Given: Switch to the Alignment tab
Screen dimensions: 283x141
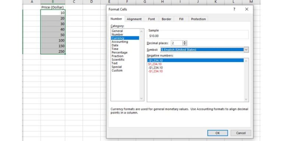Looking at the screenshot, I should point(134,19).
